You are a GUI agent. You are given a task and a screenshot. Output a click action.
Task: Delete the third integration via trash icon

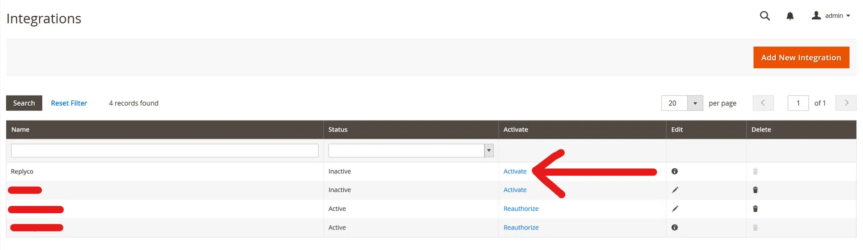pos(755,208)
